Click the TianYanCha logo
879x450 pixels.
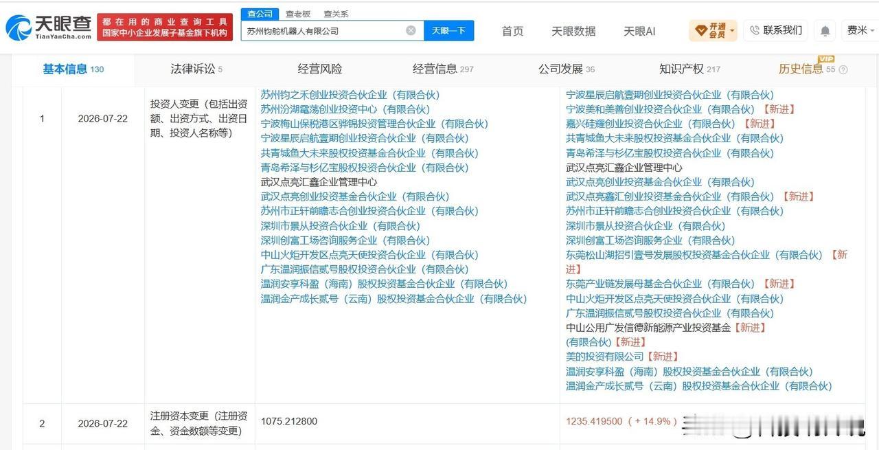tap(48, 27)
